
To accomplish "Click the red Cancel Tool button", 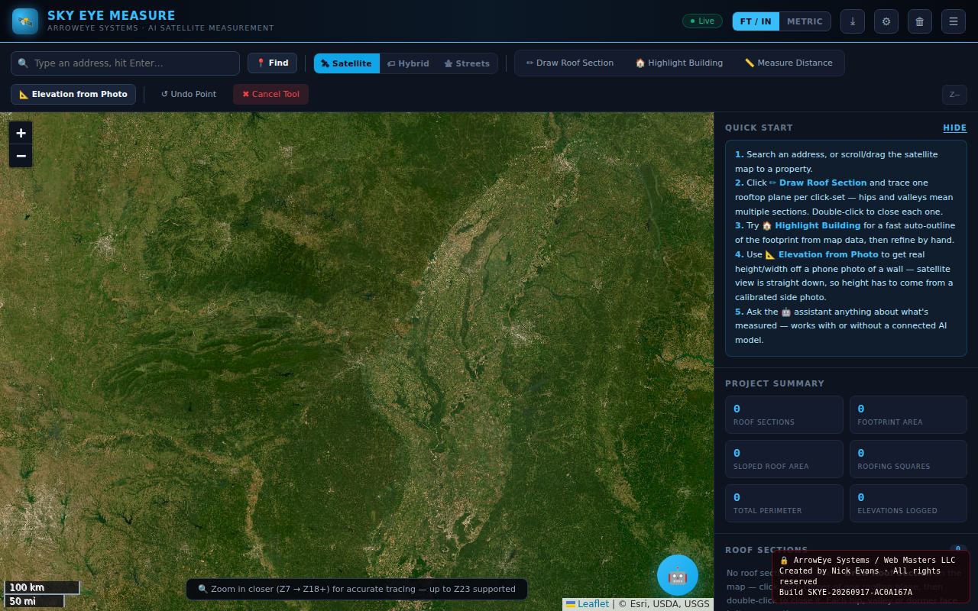I will [x=271, y=94].
